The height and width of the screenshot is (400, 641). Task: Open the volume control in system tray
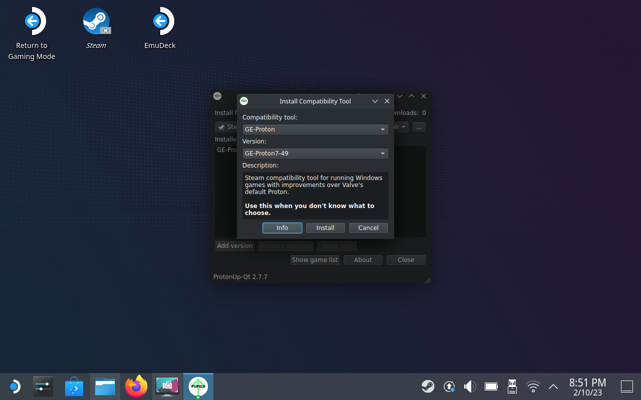(x=470, y=386)
